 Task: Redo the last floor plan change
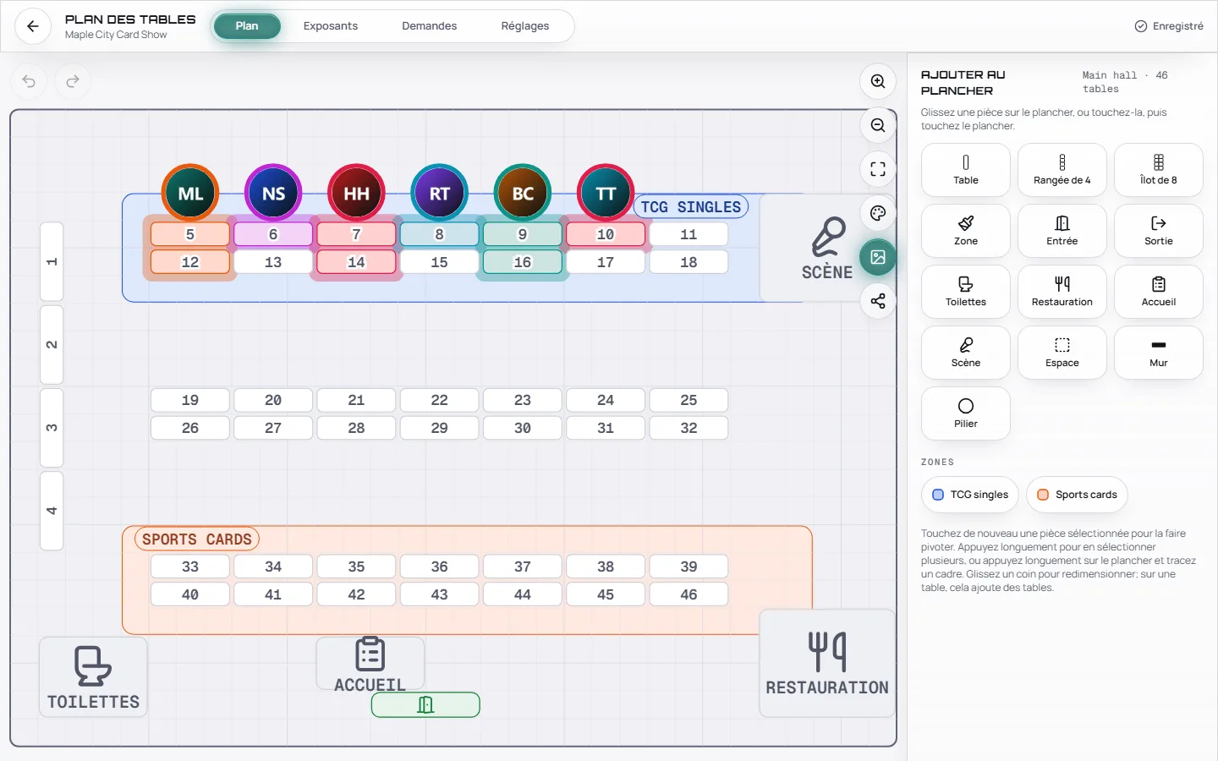click(x=73, y=81)
